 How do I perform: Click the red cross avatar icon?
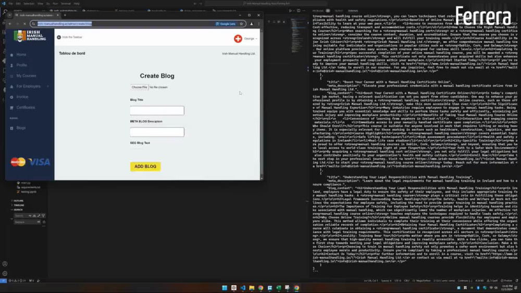[x=238, y=39]
